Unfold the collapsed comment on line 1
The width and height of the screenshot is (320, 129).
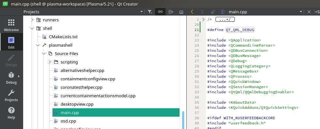(203, 19)
